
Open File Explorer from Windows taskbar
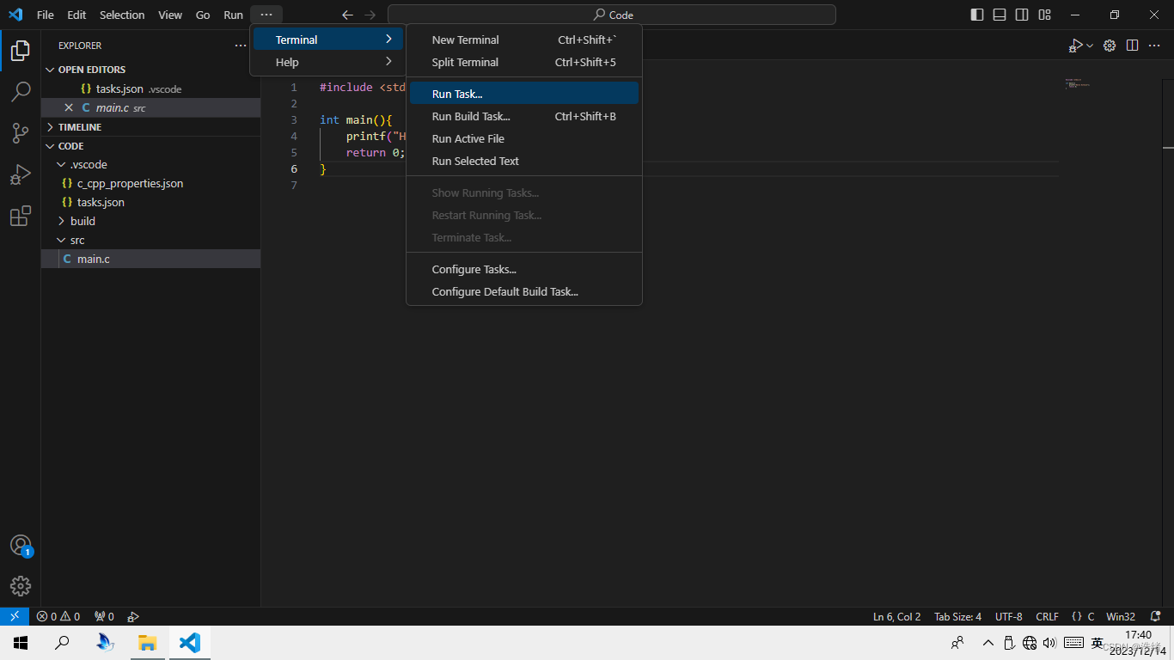(148, 643)
